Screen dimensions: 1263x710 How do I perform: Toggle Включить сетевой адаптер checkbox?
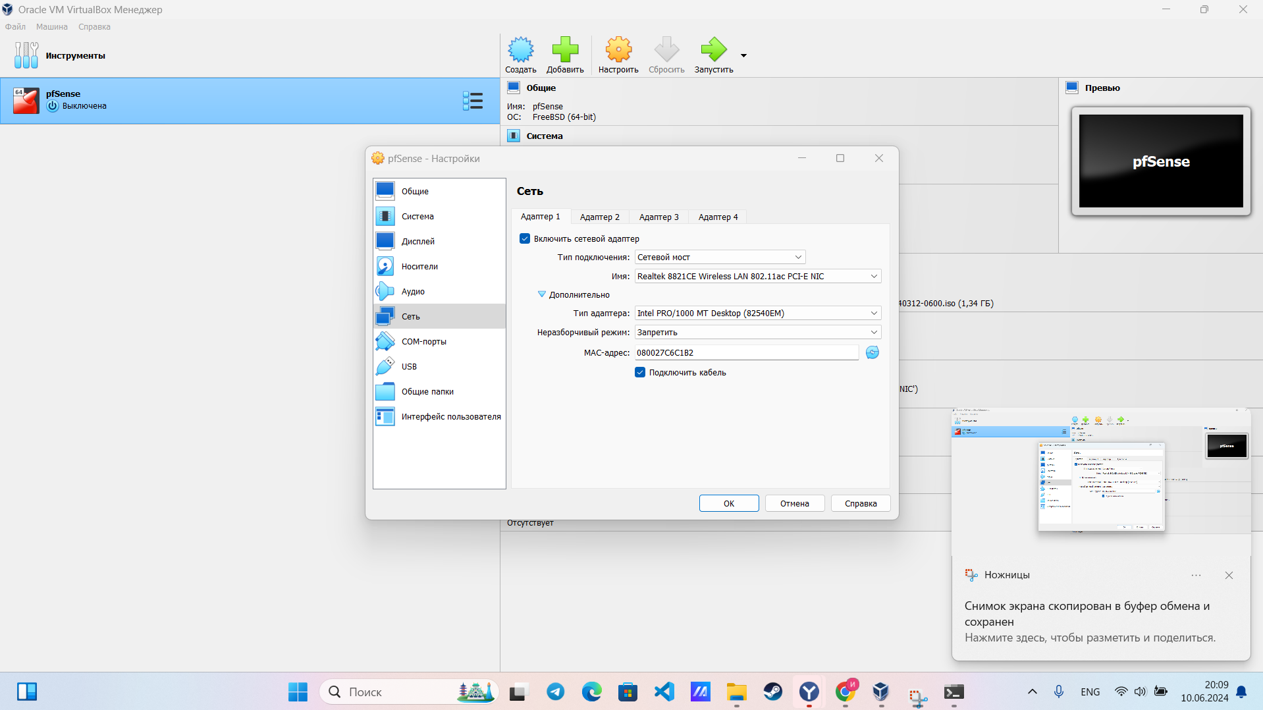[x=525, y=238]
